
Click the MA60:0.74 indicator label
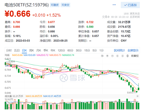point(68,55)
